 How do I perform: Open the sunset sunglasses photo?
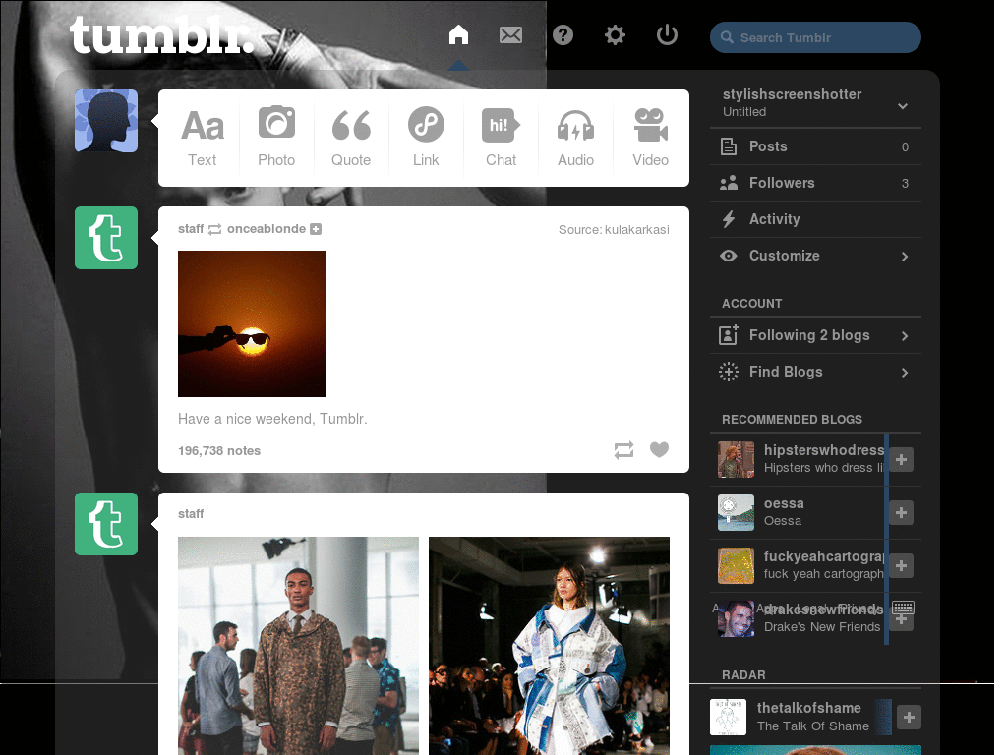click(252, 323)
